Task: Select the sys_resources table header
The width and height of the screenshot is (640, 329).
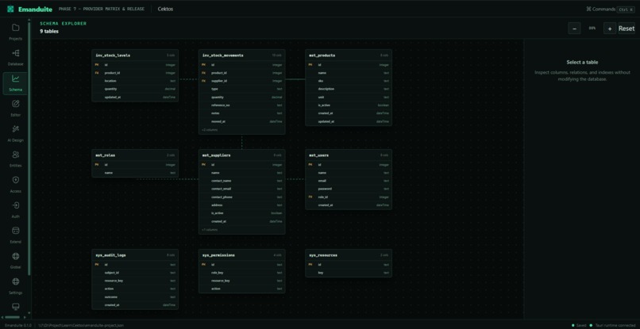Action: 349,254
